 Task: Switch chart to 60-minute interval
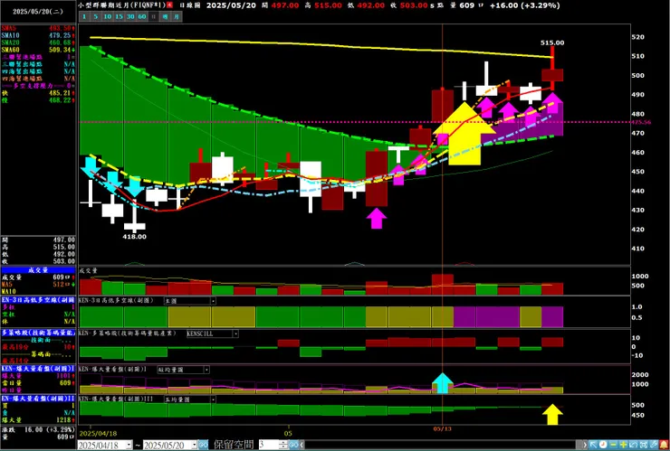tap(142, 16)
